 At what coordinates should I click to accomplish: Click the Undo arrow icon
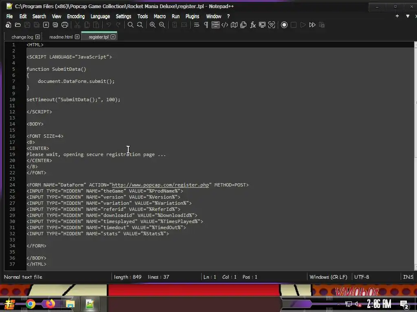pyautogui.click(x=108, y=25)
